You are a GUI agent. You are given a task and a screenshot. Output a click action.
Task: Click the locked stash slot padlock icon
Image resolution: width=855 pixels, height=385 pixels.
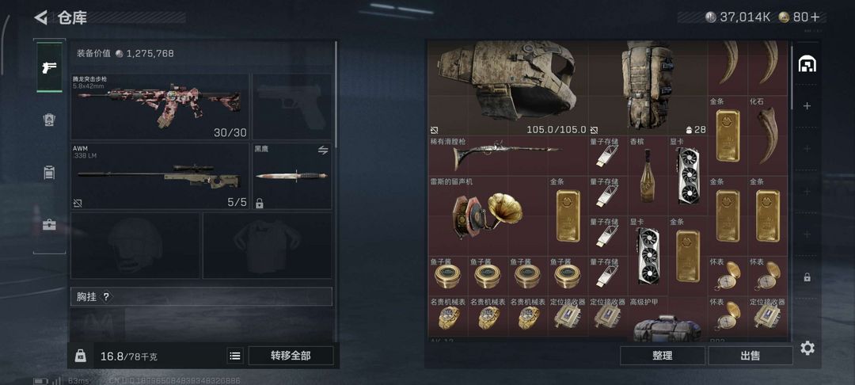(807, 277)
